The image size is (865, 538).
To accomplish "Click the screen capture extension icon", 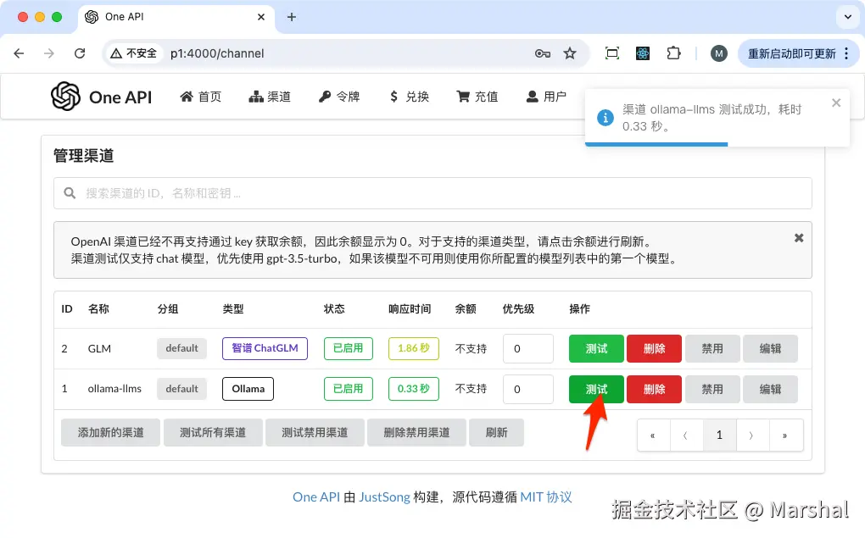I will [x=611, y=53].
